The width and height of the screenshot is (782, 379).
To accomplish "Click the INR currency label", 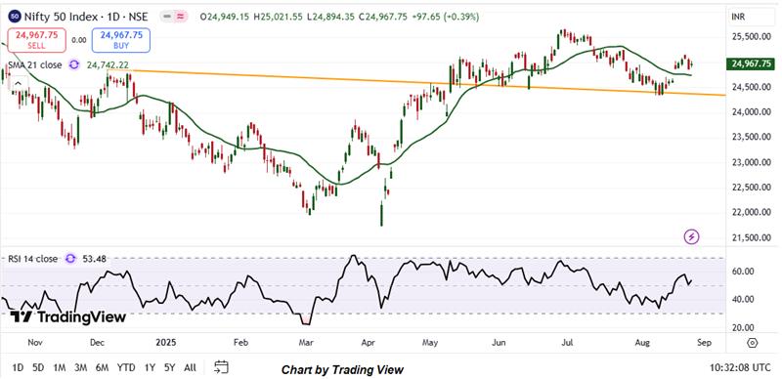I will pos(738,17).
